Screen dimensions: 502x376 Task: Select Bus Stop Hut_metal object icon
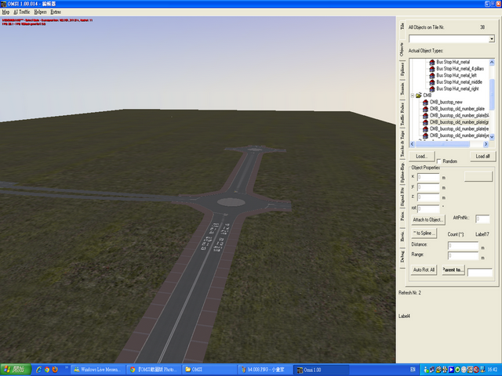point(432,62)
